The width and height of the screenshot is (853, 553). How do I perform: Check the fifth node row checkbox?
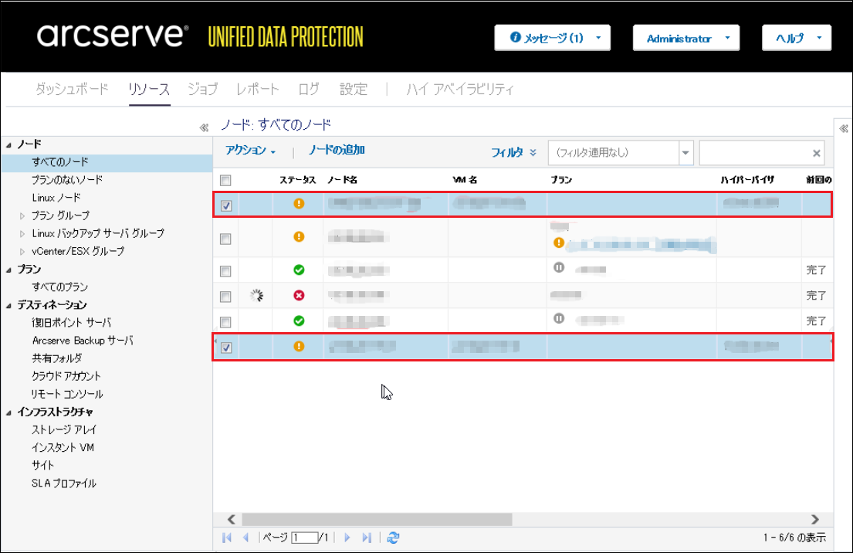click(225, 321)
